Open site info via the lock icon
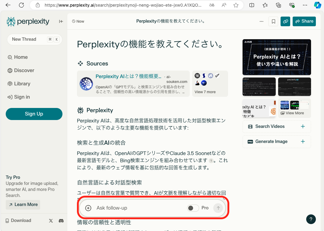This screenshot has height=231, width=324. [x=38, y=5]
